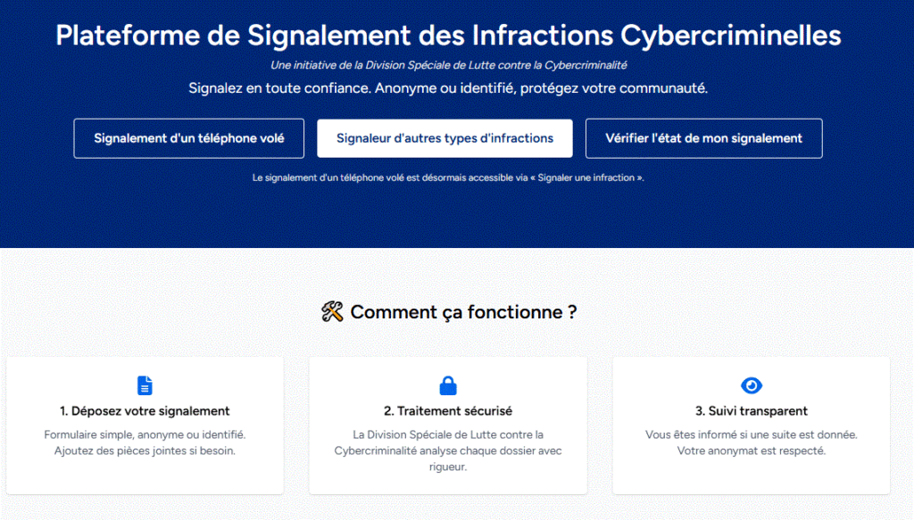Click the "2. Traitement sécurisé" heading text

coord(447,412)
